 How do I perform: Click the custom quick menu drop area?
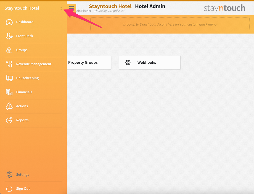(170, 24)
